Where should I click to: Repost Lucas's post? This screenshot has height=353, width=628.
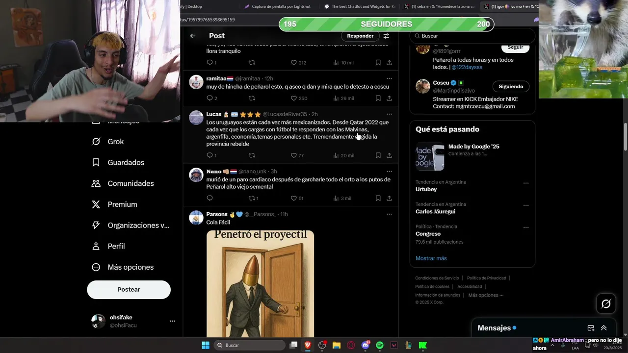252,155
